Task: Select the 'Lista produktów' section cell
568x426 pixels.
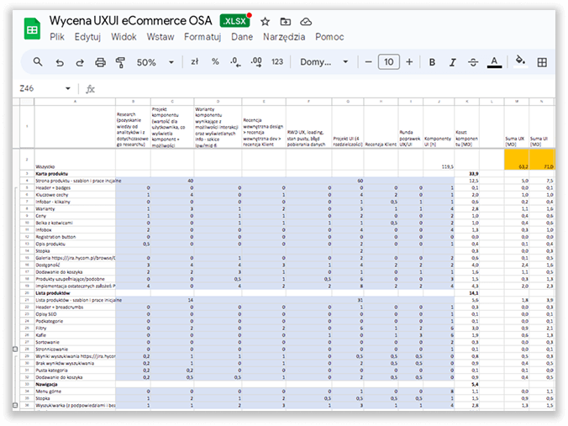Action: click(x=75, y=293)
